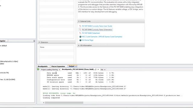Screen dimensions: 193x108
Task: Click the 'Data stack space' output row
Action: (x=81, y=77)
